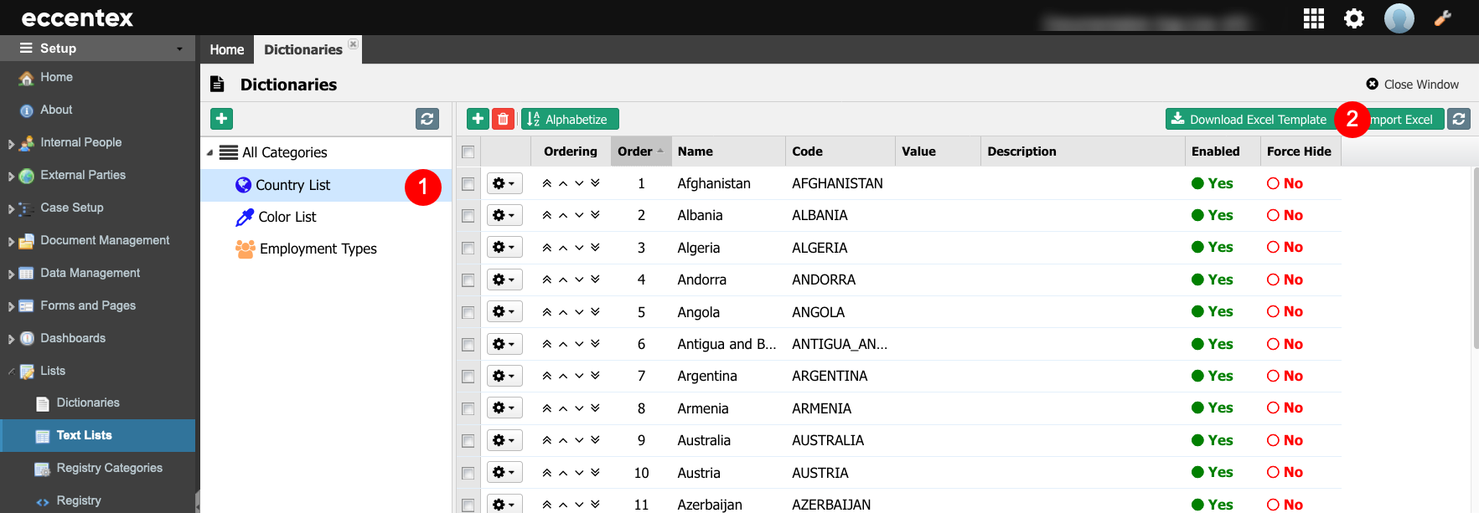Check the Argentina row checkbox
This screenshot has height=513, width=1479.
click(468, 377)
